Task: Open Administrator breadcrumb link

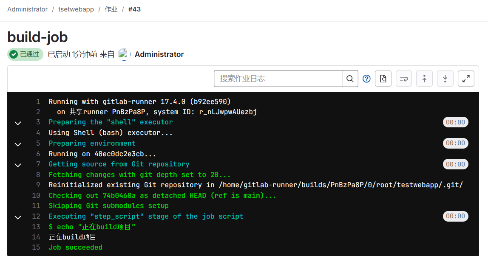Action: 27,9
